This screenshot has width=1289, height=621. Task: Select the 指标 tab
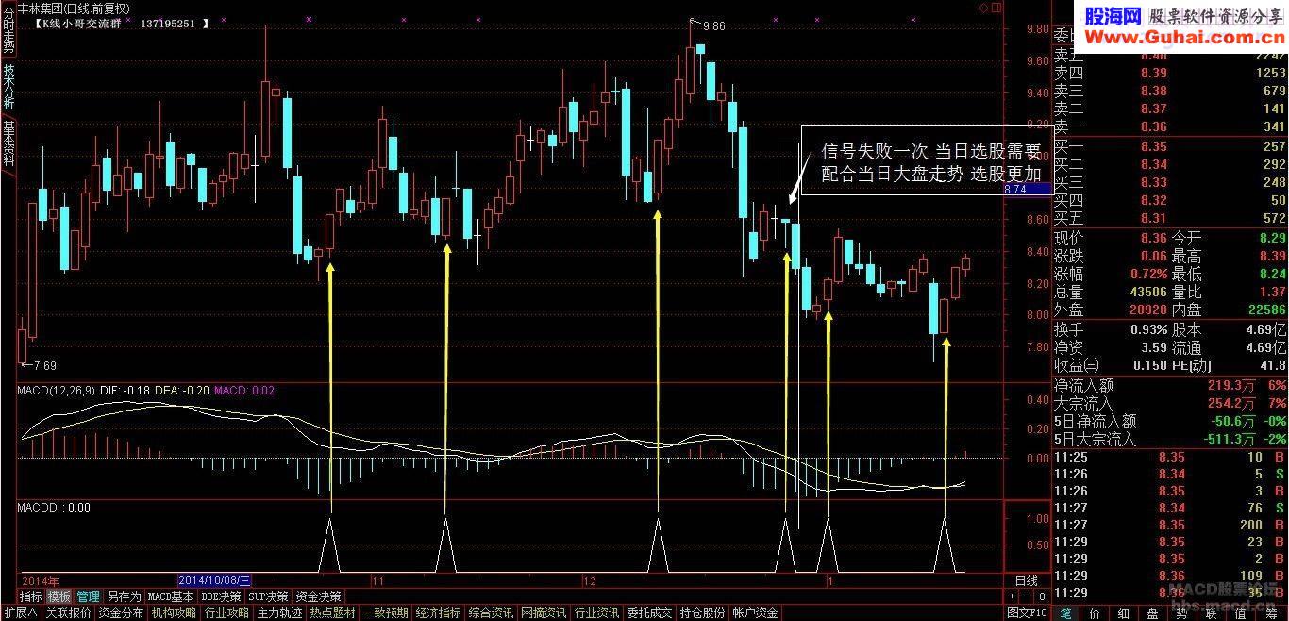[30, 596]
